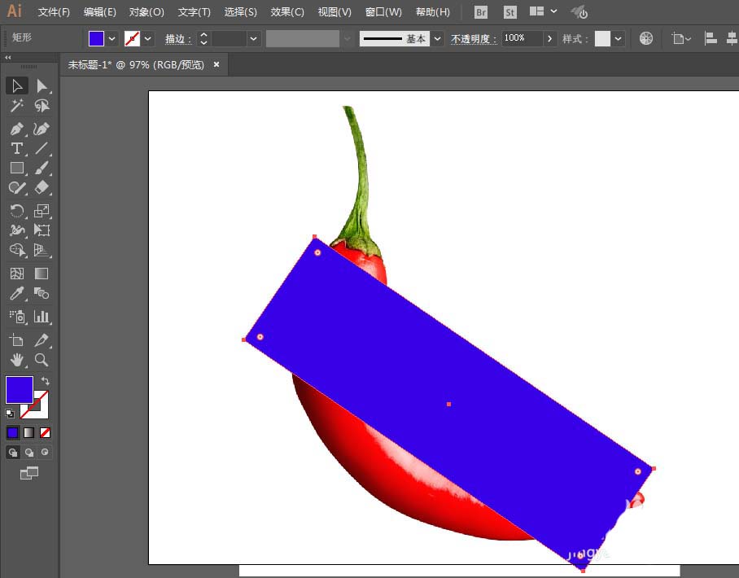Open the 效果(C) menu

pyautogui.click(x=287, y=11)
